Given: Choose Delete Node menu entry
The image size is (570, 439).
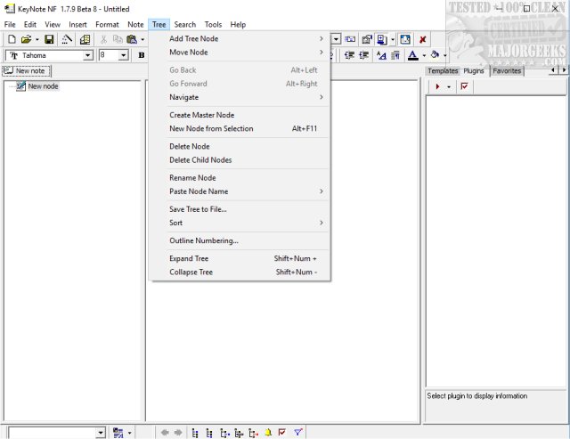Looking at the screenshot, I should [x=240, y=146].
